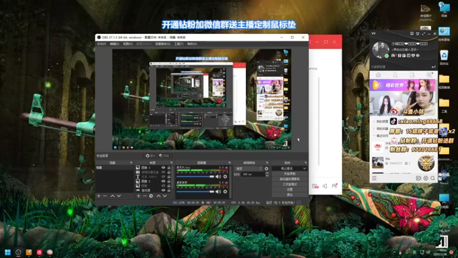This screenshot has width=458, height=258.
Task: Open the 桌面音频 audio settings gear
Action: tap(225, 191)
